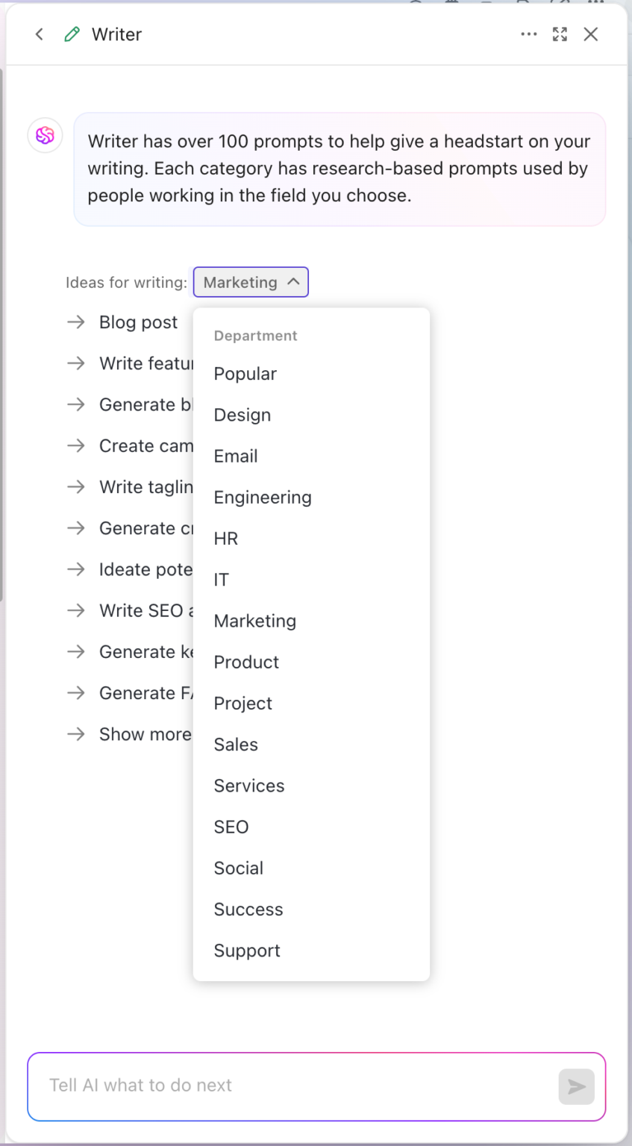Click the arrow icon beside Show more
This screenshot has height=1146, width=632.
tap(75, 734)
